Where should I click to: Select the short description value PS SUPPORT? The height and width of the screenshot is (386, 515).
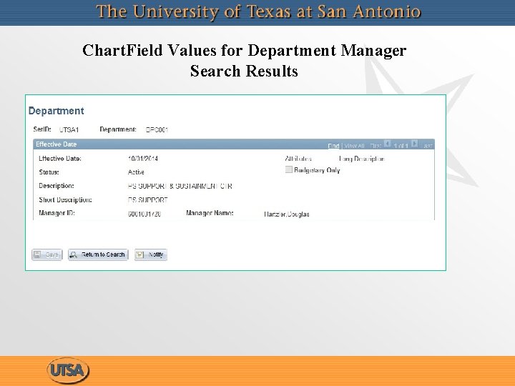[x=148, y=200]
